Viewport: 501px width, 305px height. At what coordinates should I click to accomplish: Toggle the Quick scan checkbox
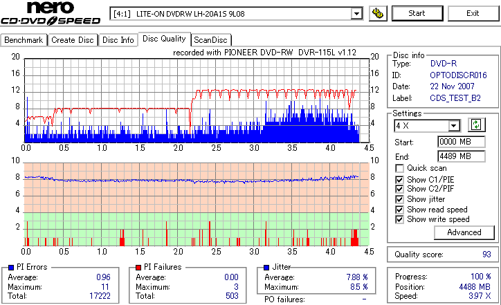coord(399,168)
